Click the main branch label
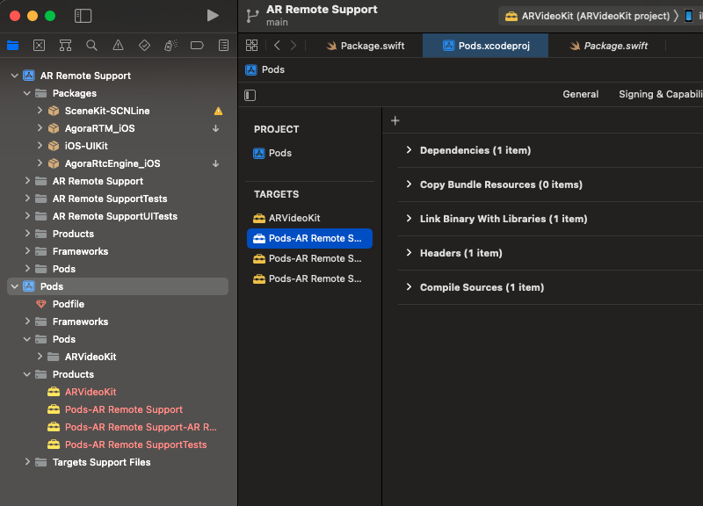Image resolution: width=703 pixels, height=506 pixels. [x=277, y=23]
